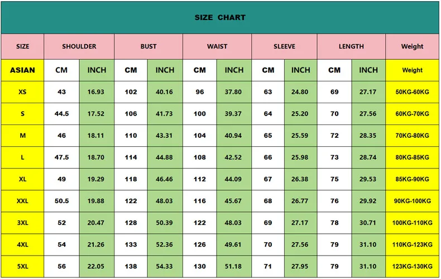Screen dimensions: 441x279
Task: Click the pink Weight header cell
Action: (413, 46)
